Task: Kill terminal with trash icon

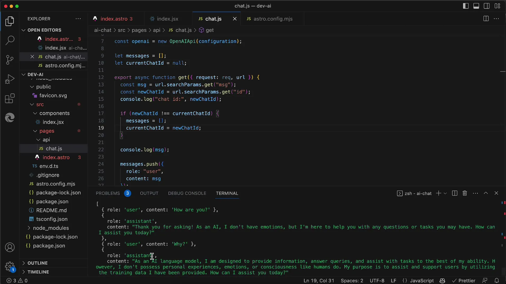Action: [465, 193]
